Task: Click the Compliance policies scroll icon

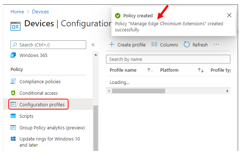Action: coord(13,81)
